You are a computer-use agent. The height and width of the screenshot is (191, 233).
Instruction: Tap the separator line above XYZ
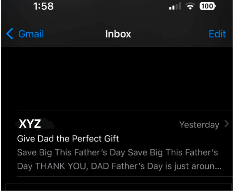point(125,111)
